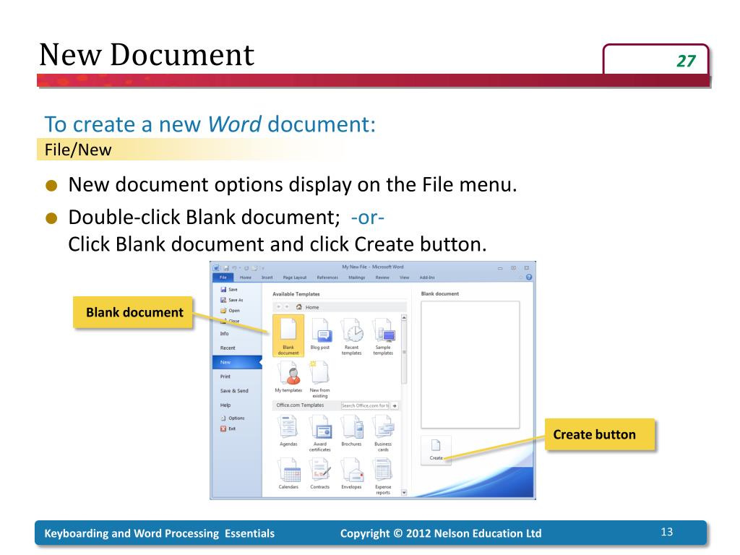Open the Calendars template category

point(288,473)
